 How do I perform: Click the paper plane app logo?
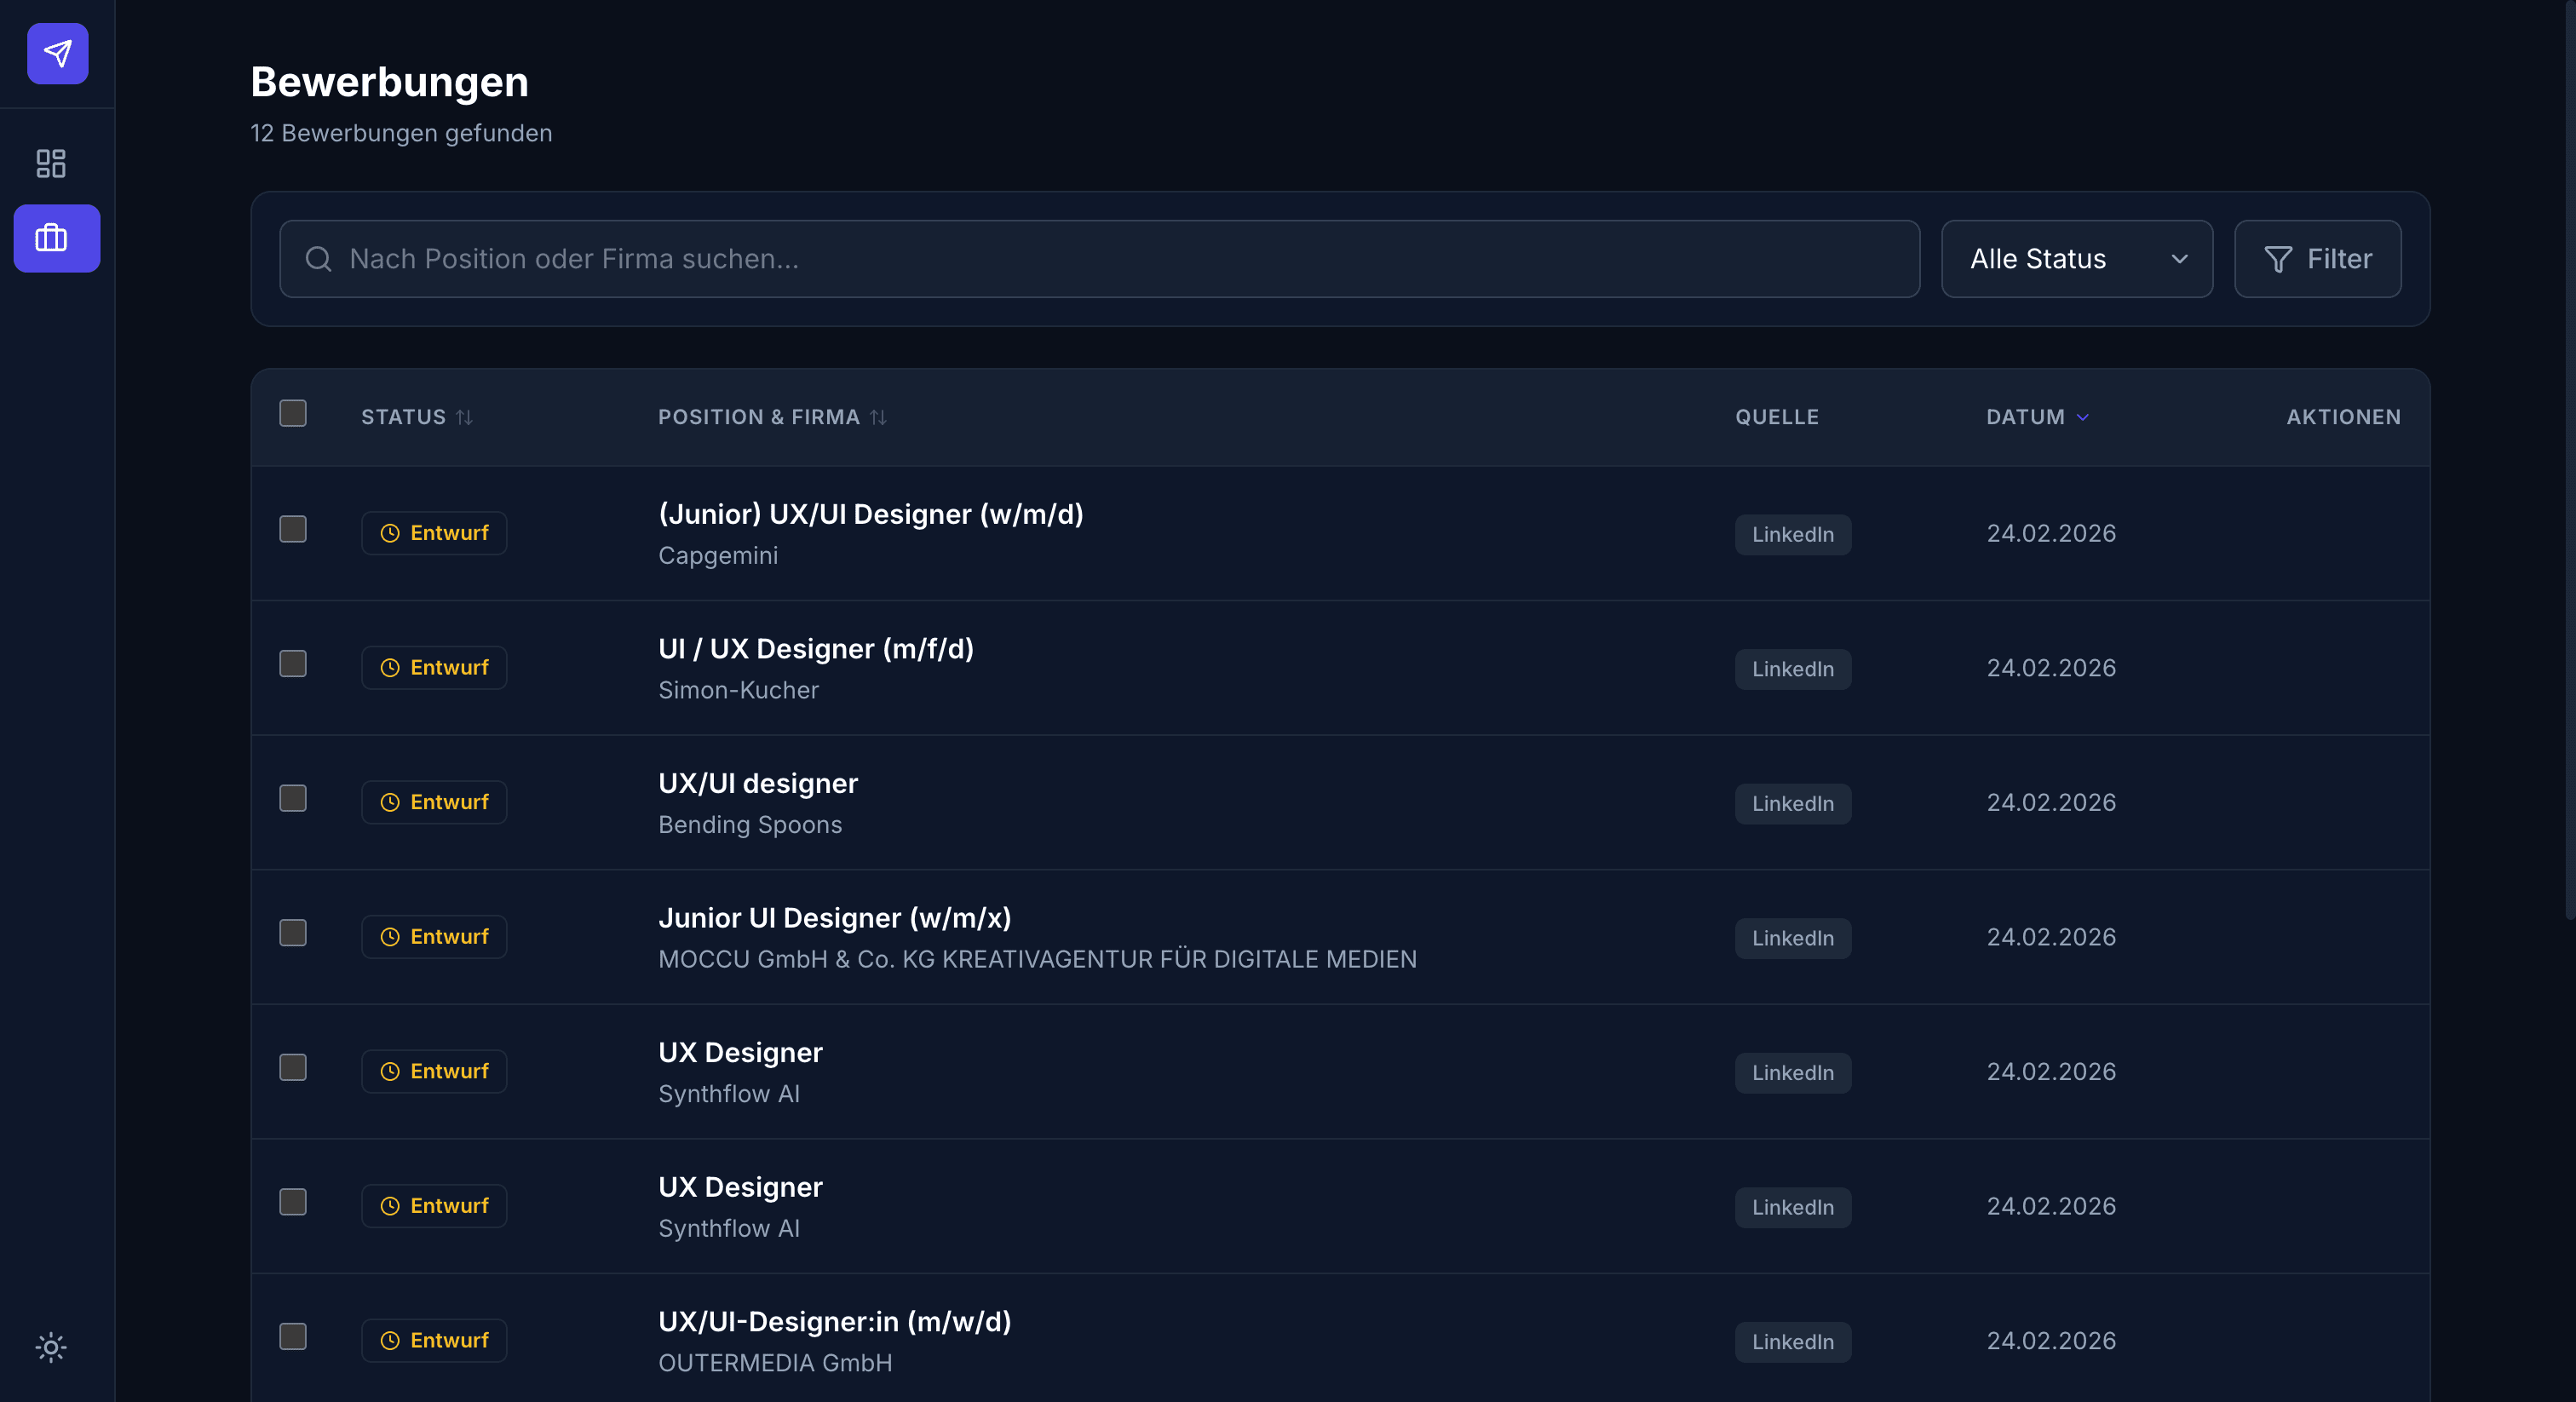(x=57, y=53)
